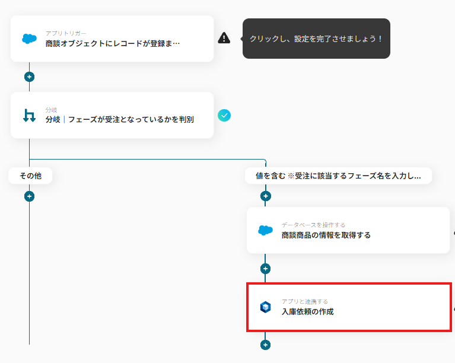Click the データベースを操作する label text
455x363 pixels.
[x=313, y=225]
